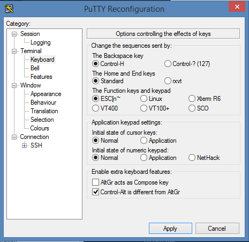The width and height of the screenshot is (249, 242).
Task: Go to the Colours category
Action: (40, 128)
